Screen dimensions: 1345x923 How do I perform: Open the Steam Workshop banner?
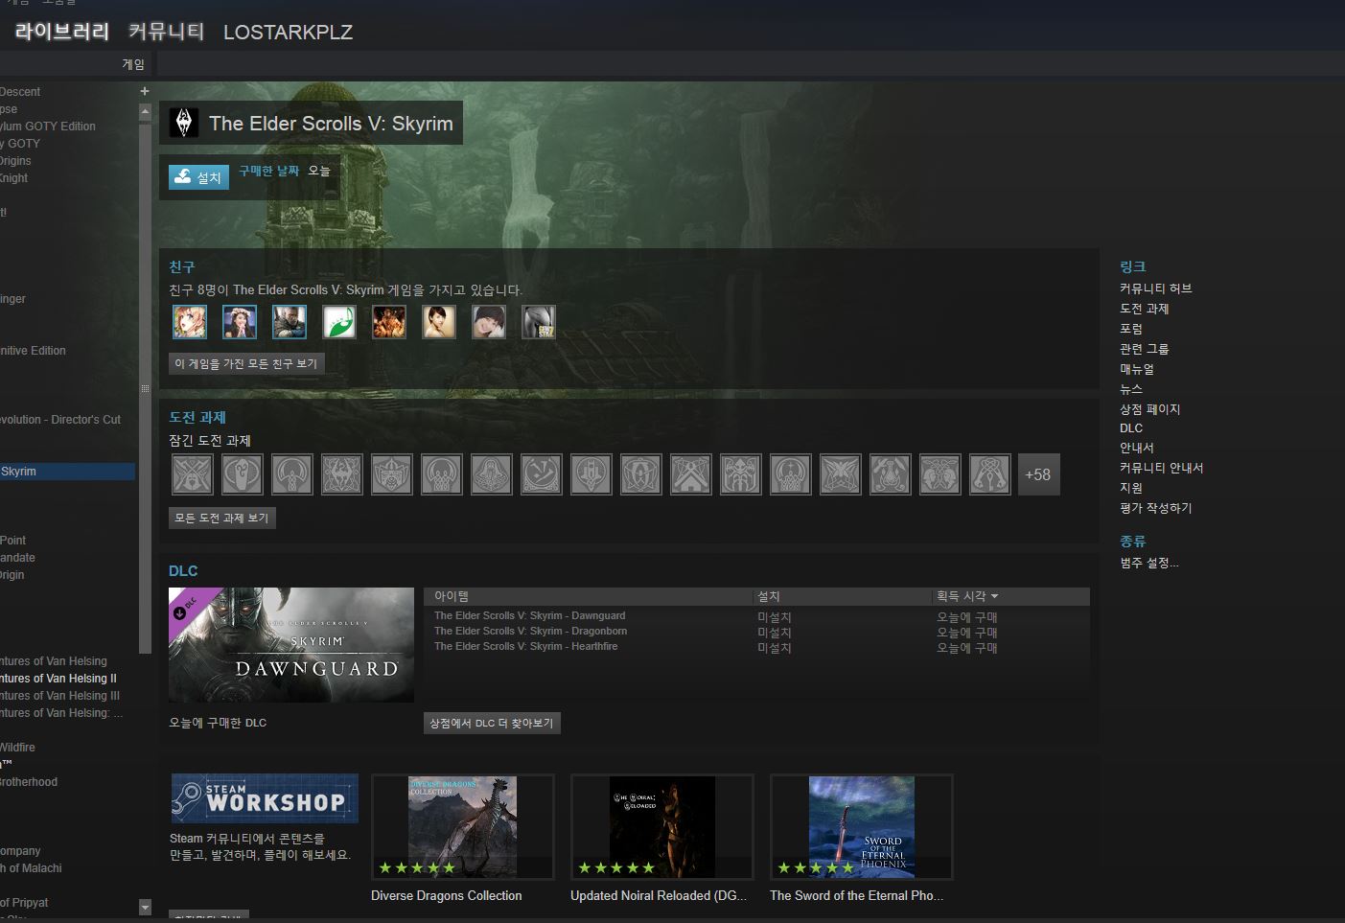coord(265,798)
